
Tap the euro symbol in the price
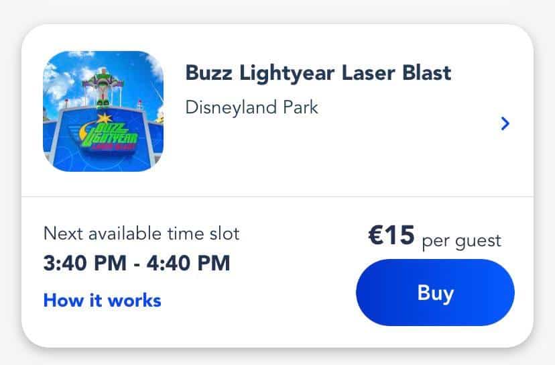tap(375, 235)
